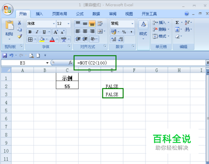Open Help with the question mark icon
The height and width of the screenshot is (164, 209).
click(186, 14)
